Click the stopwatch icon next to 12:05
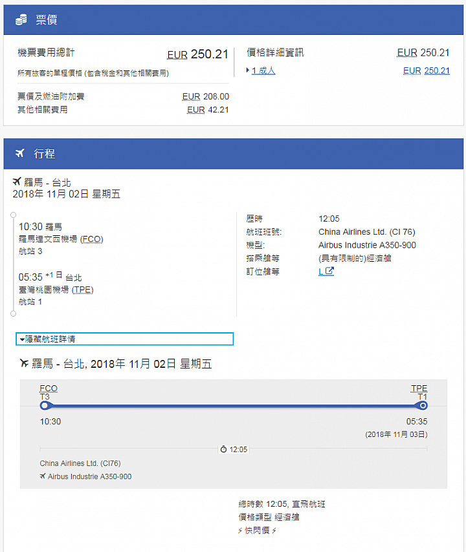 [223, 449]
